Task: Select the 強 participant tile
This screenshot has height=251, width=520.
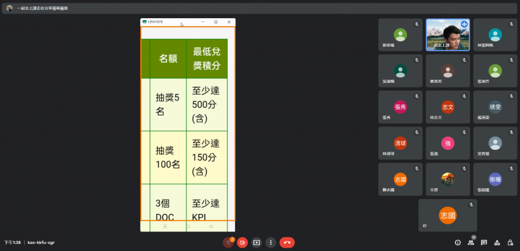Action: (x=448, y=143)
